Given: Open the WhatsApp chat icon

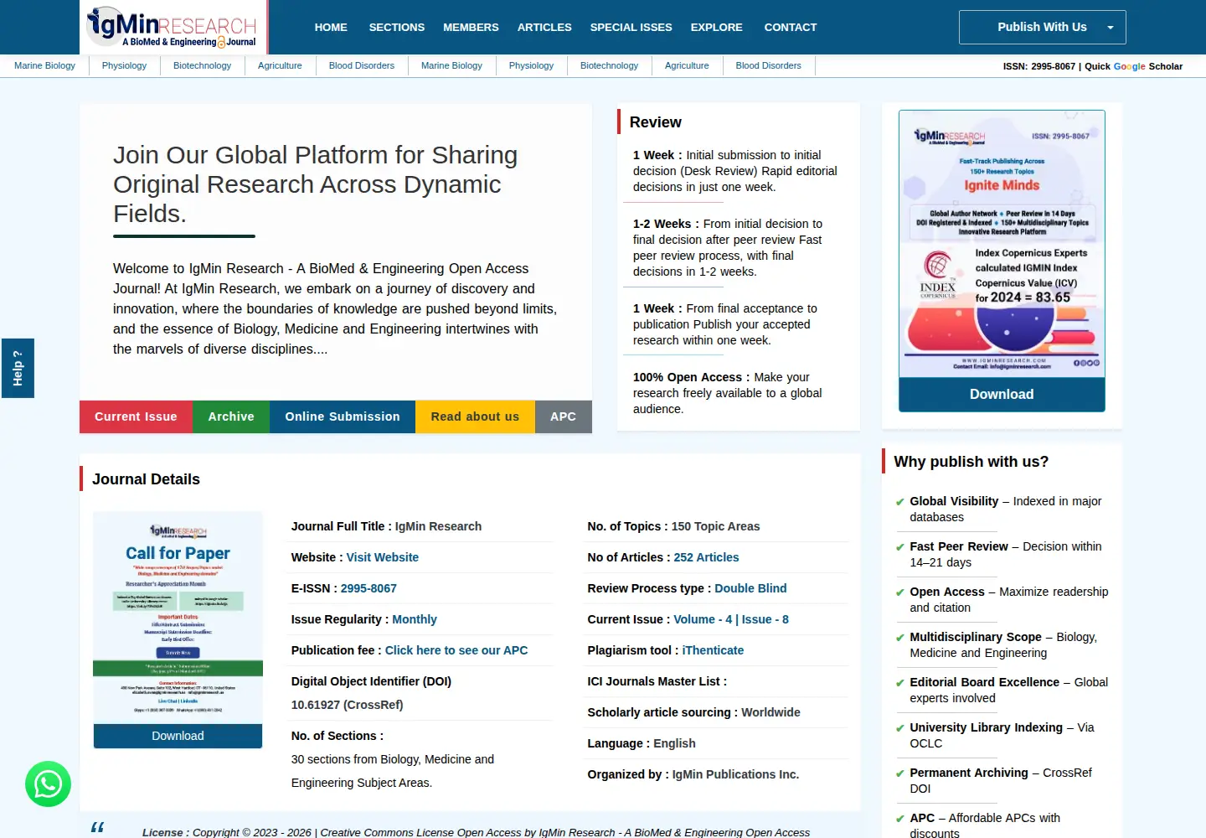Looking at the screenshot, I should click(48, 784).
